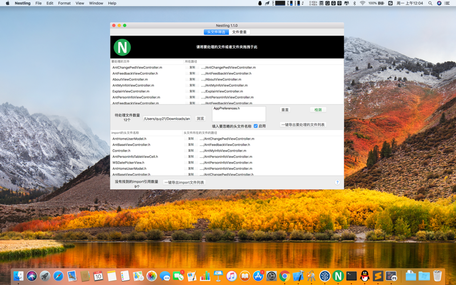
Task: Open Safari compass icon in dock
Action: click(59, 276)
